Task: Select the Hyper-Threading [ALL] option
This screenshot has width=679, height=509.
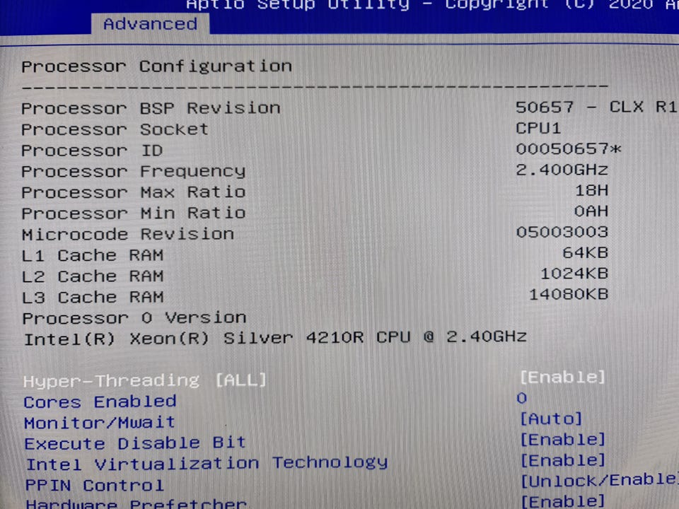Action: point(144,380)
